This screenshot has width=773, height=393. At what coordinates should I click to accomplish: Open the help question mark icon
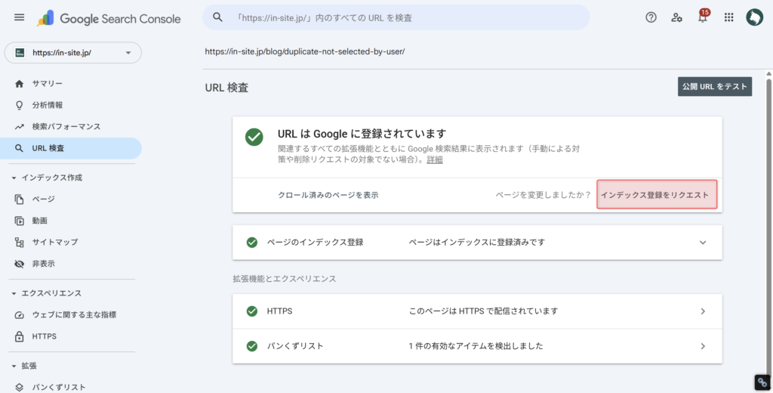(x=651, y=17)
